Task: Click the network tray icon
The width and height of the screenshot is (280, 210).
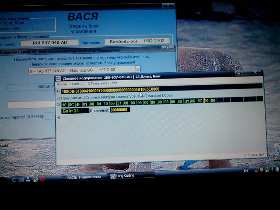Action: [257, 170]
